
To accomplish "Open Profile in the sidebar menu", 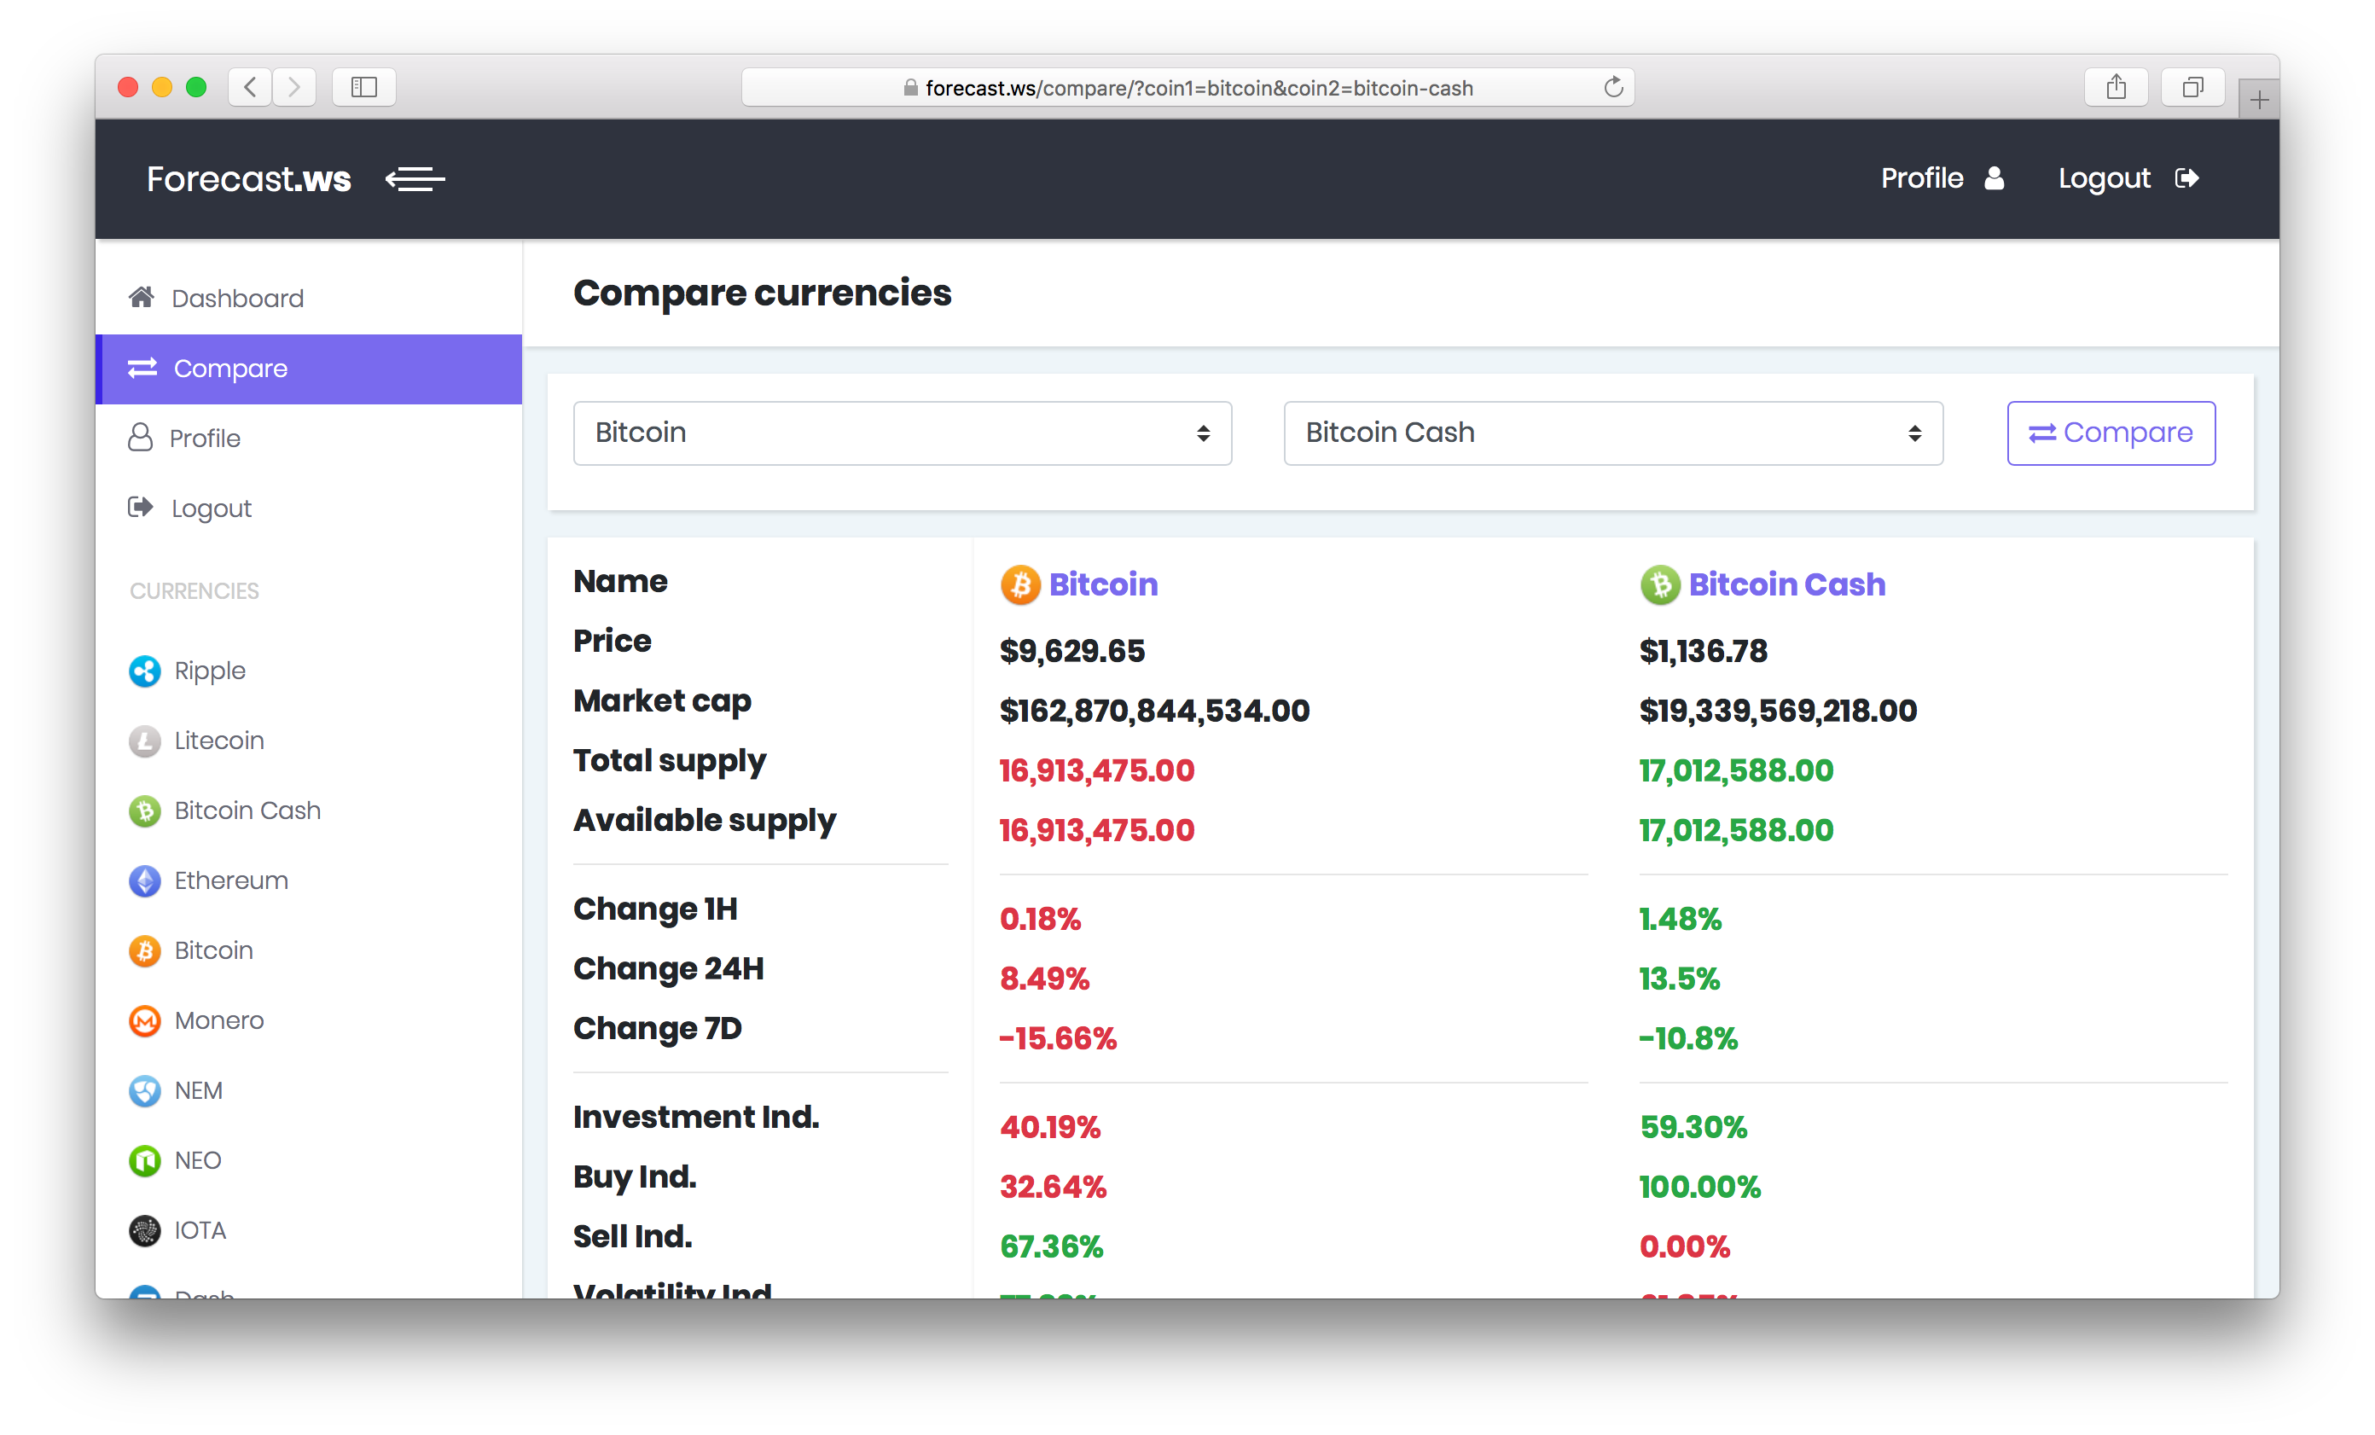I will 309,439.
